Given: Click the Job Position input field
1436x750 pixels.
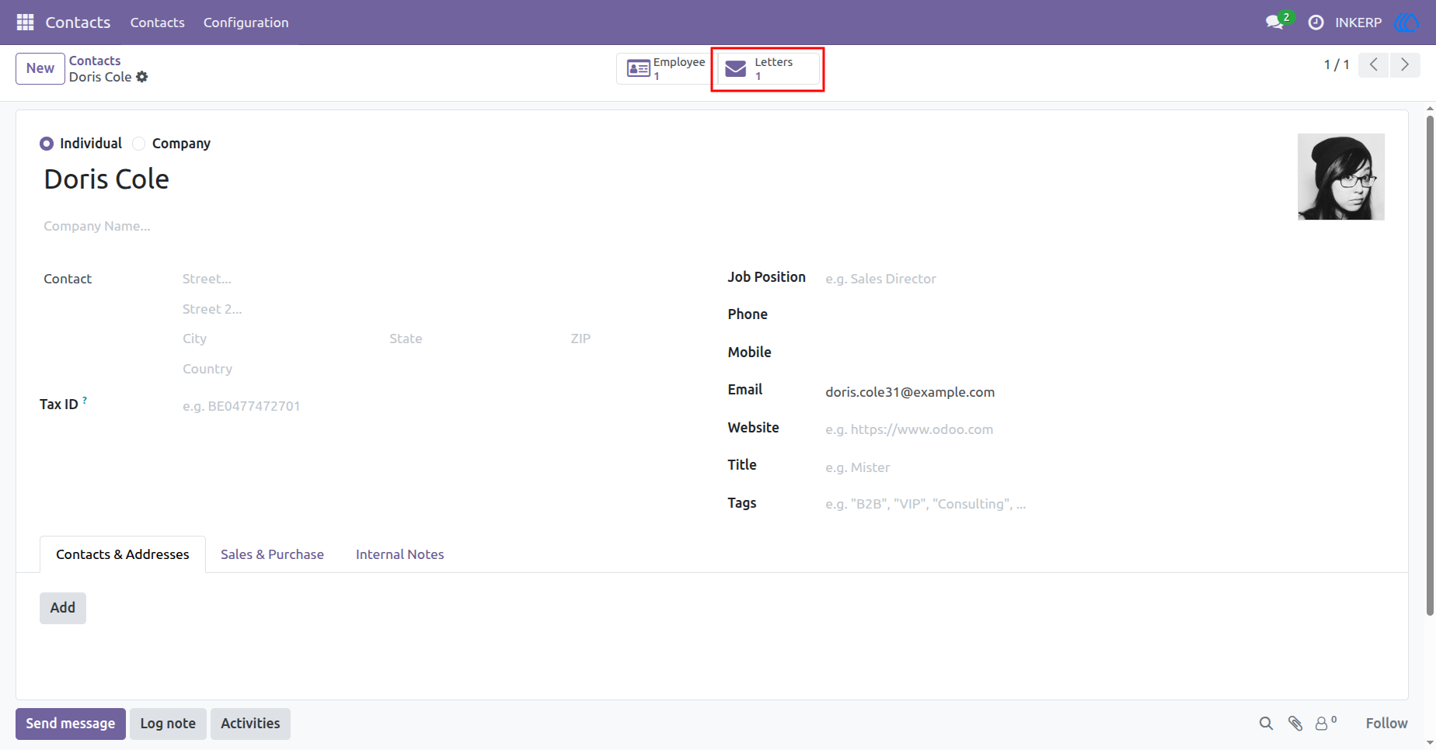Looking at the screenshot, I should pyautogui.click(x=1103, y=279).
